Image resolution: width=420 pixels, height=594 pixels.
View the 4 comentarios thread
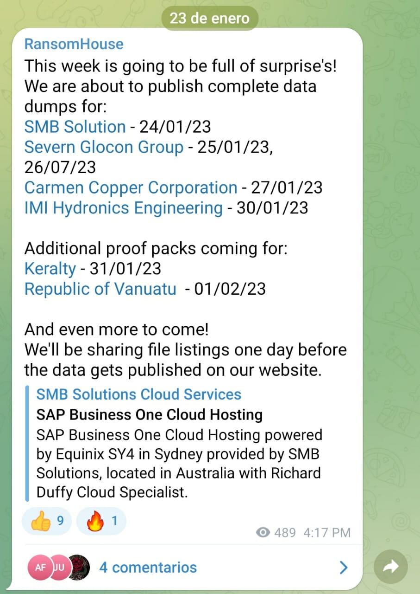pyautogui.click(x=148, y=567)
